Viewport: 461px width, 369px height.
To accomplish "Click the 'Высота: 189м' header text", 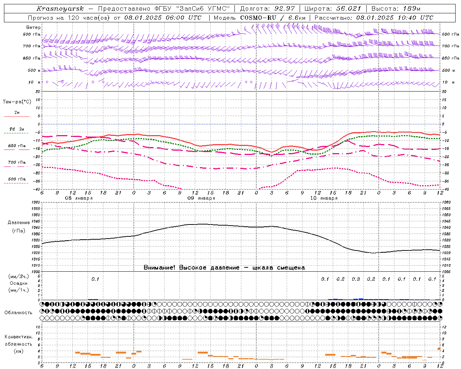I will [396, 9].
